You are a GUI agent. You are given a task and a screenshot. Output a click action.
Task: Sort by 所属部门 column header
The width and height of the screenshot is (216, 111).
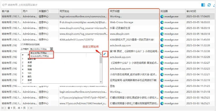(48, 11)
